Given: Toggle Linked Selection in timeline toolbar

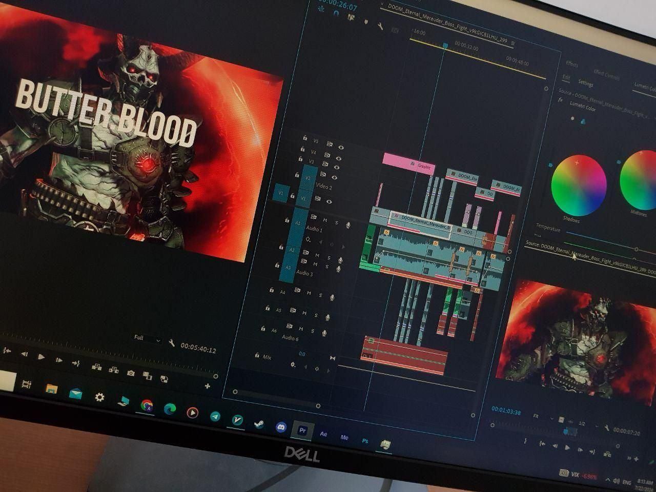Looking at the screenshot, I should tap(351, 17).
